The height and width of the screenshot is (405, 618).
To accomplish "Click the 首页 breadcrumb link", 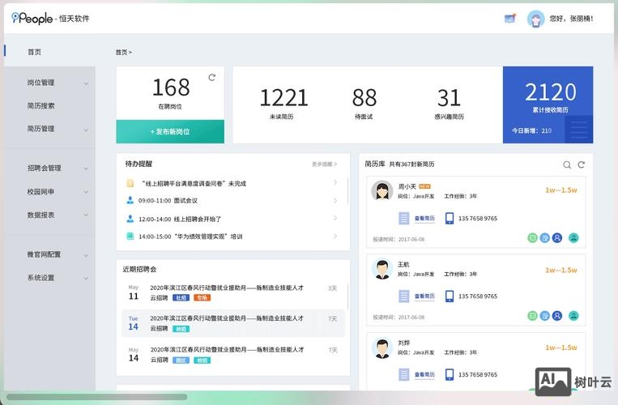I will (x=121, y=52).
